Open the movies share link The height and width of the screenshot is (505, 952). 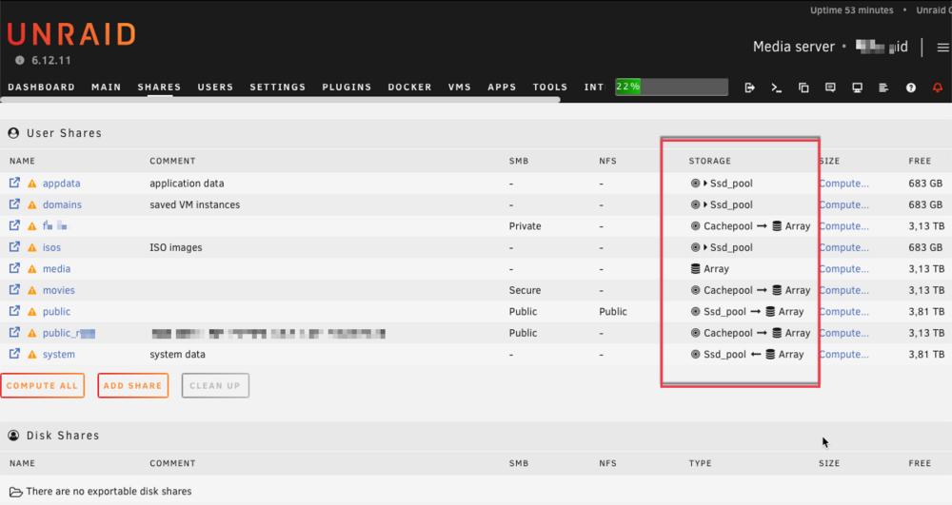coord(59,290)
